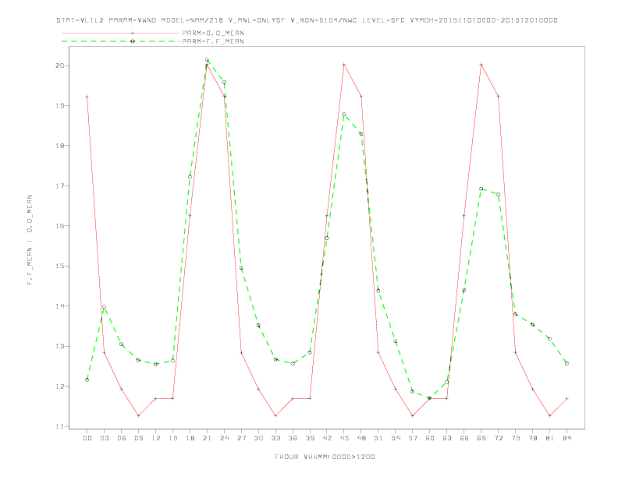Click the red peak data point at hour 69
618x477 pixels.
coord(481,65)
